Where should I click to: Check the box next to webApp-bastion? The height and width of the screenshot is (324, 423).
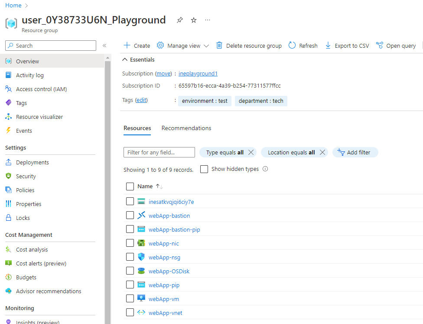click(130, 216)
